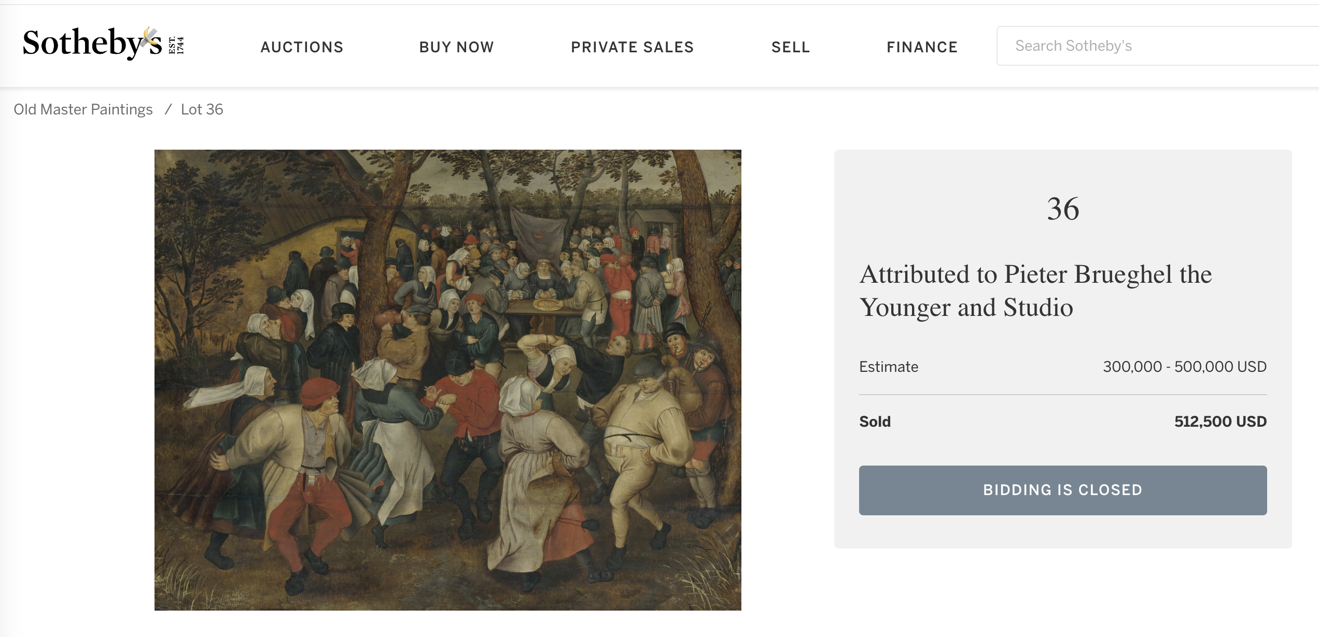Click the Sold label
This screenshot has height=637, width=1319.
tap(875, 422)
